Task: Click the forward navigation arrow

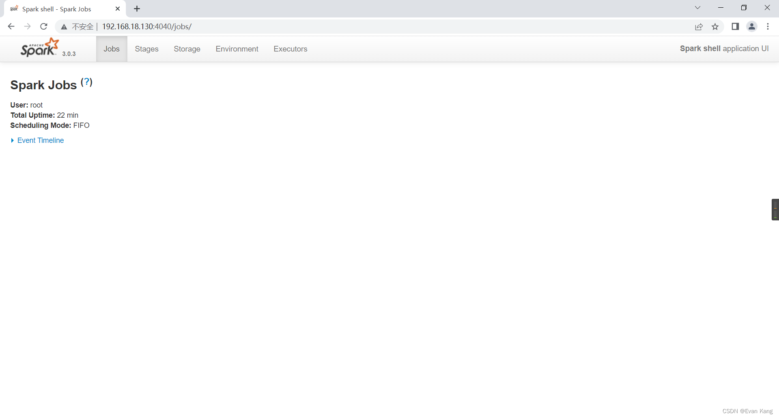Action: point(27,26)
